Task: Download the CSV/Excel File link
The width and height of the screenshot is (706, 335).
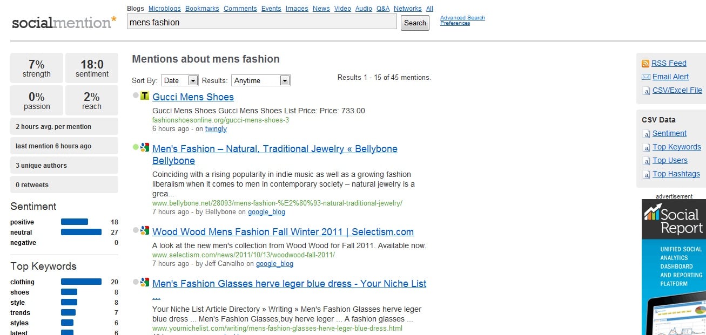Action: pos(677,90)
